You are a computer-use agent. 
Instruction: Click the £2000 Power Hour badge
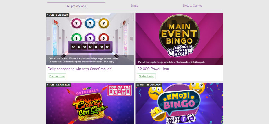tap(180, 51)
